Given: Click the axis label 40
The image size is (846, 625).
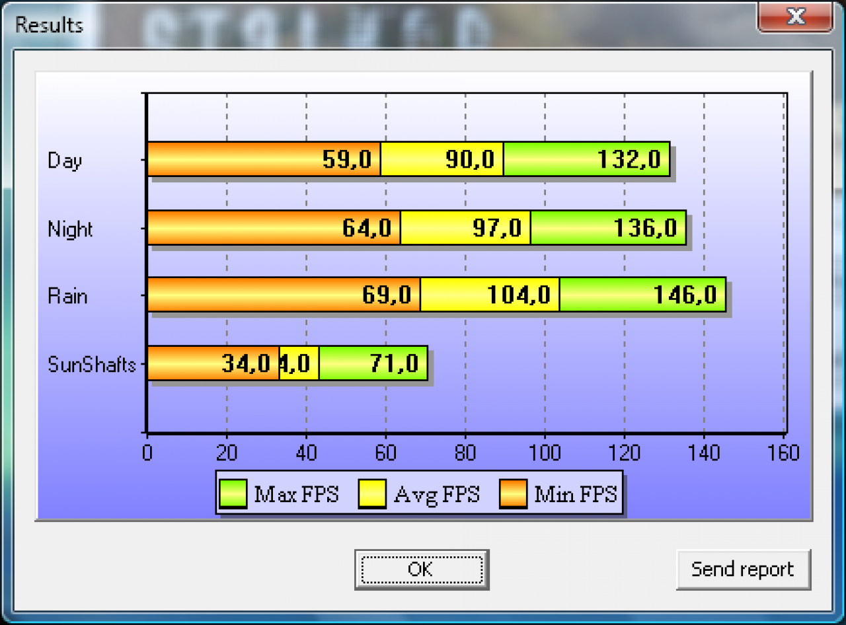Looking at the screenshot, I should [x=306, y=453].
